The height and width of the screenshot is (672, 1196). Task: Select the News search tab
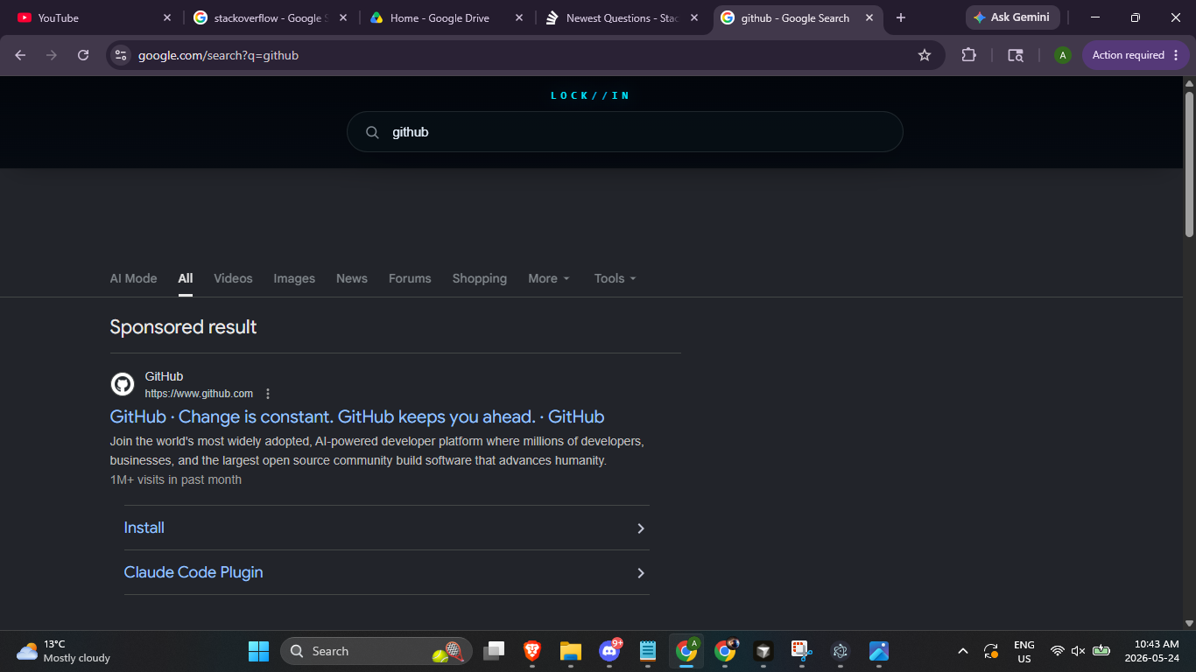point(352,278)
